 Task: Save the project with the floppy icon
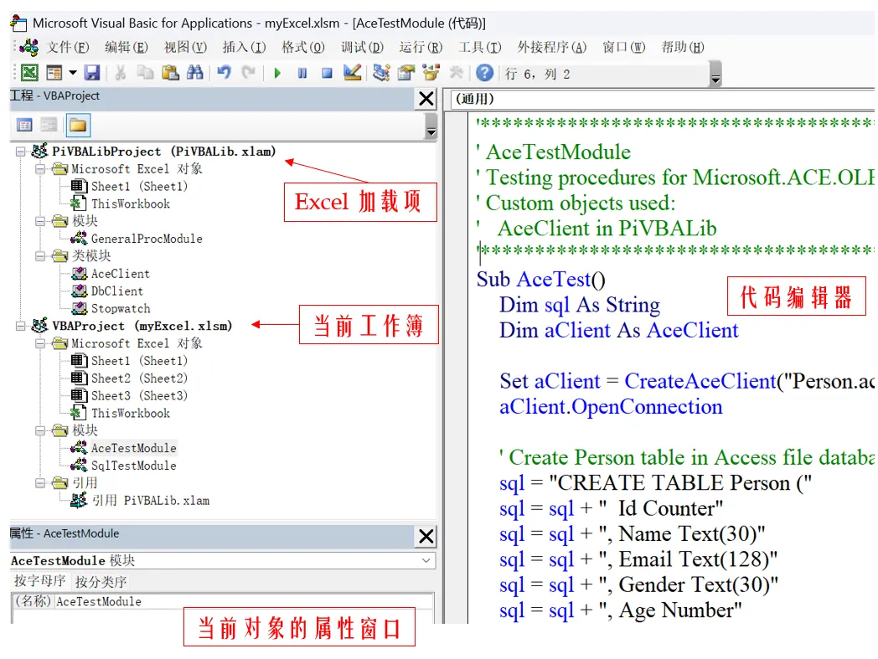pyautogui.click(x=92, y=74)
